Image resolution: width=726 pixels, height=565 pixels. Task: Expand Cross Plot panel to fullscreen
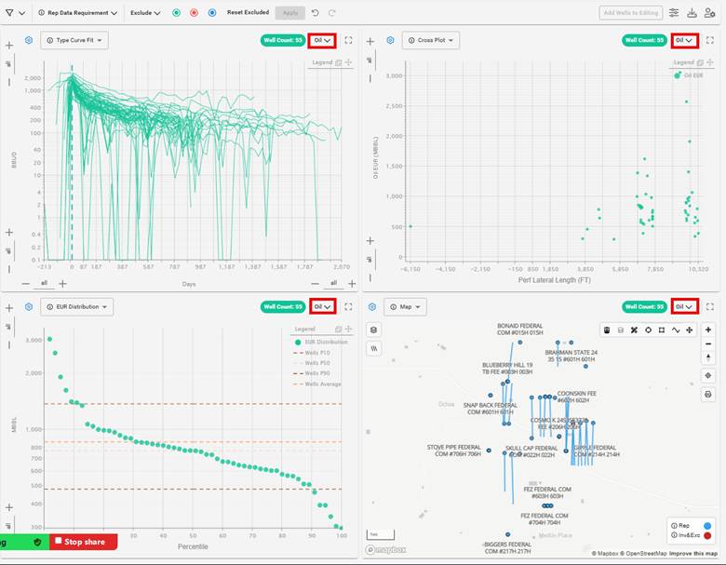[710, 41]
